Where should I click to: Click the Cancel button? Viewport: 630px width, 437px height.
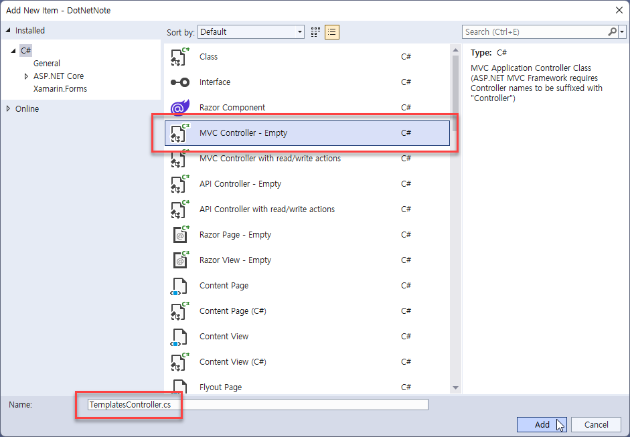(596, 424)
